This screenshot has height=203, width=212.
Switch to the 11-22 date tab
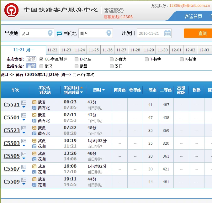52,50
